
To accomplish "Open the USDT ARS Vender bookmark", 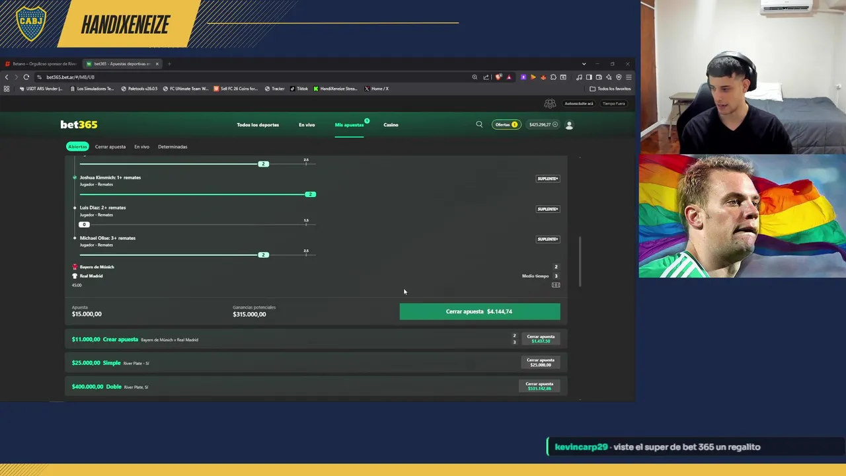I will [x=40, y=89].
